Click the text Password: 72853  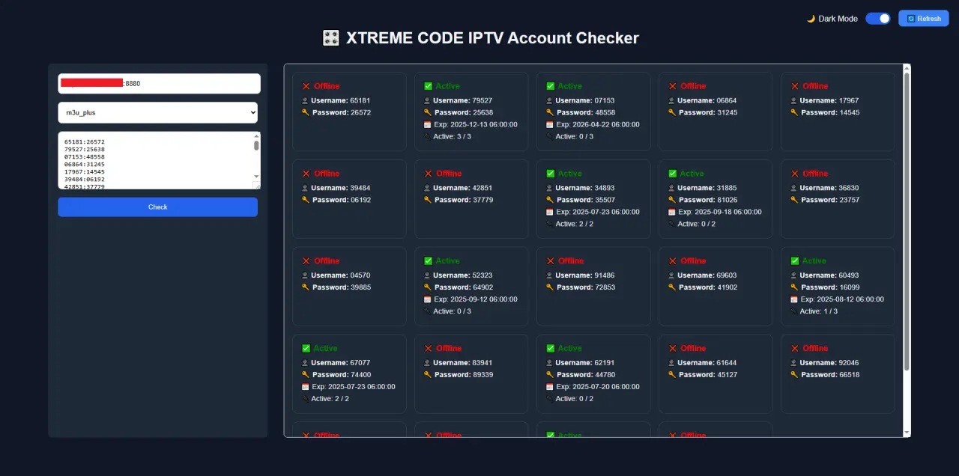pyautogui.click(x=586, y=287)
